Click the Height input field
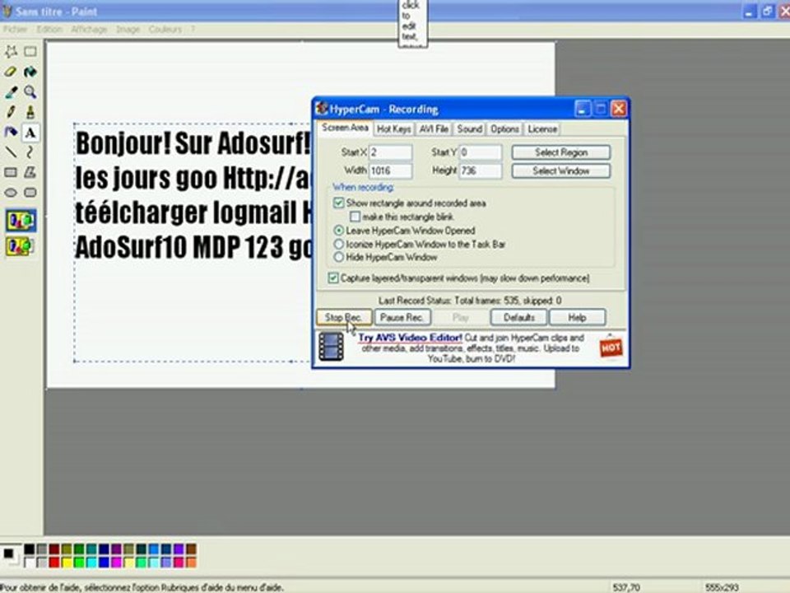 click(481, 171)
